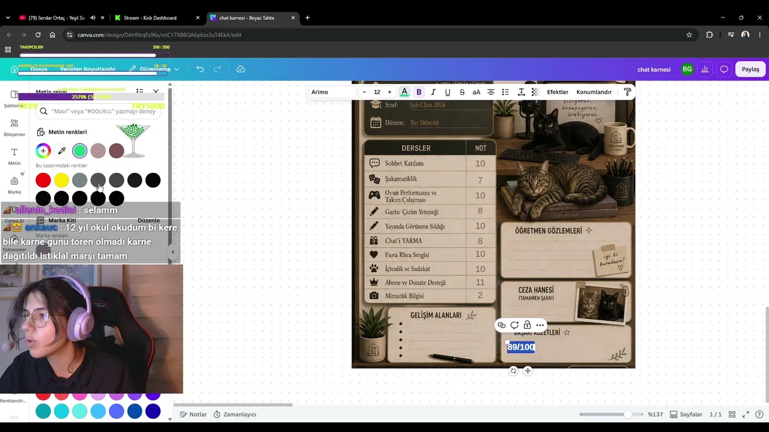Image resolution: width=769 pixels, height=432 pixels.
Task: Expand the Düzenleme mode dropdown
Action: pyautogui.click(x=154, y=69)
